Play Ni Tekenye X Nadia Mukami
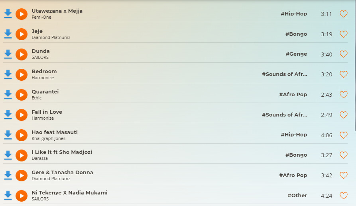 (22, 196)
